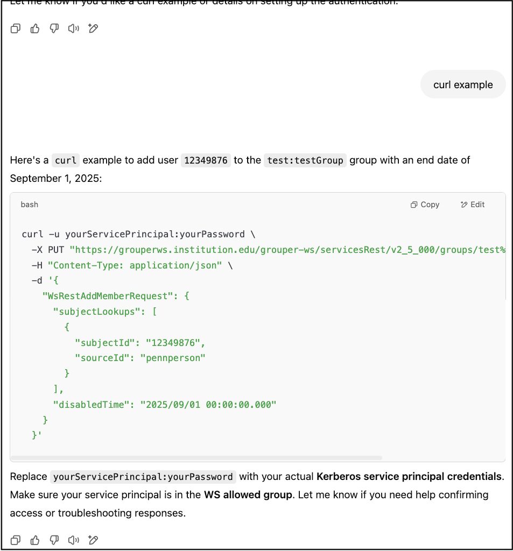Give thumbs down to the top response
Image resolution: width=513 pixels, height=551 pixels.
point(54,29)
